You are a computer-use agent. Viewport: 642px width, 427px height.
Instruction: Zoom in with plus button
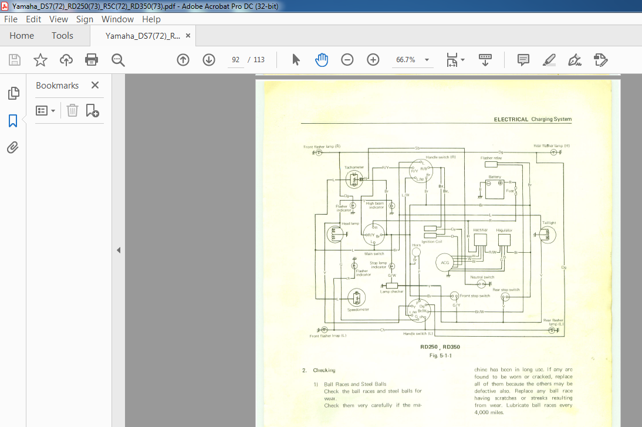pos(373,60)
